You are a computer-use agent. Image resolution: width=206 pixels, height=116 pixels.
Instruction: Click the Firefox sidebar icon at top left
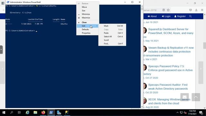click(x=3, y=3)
